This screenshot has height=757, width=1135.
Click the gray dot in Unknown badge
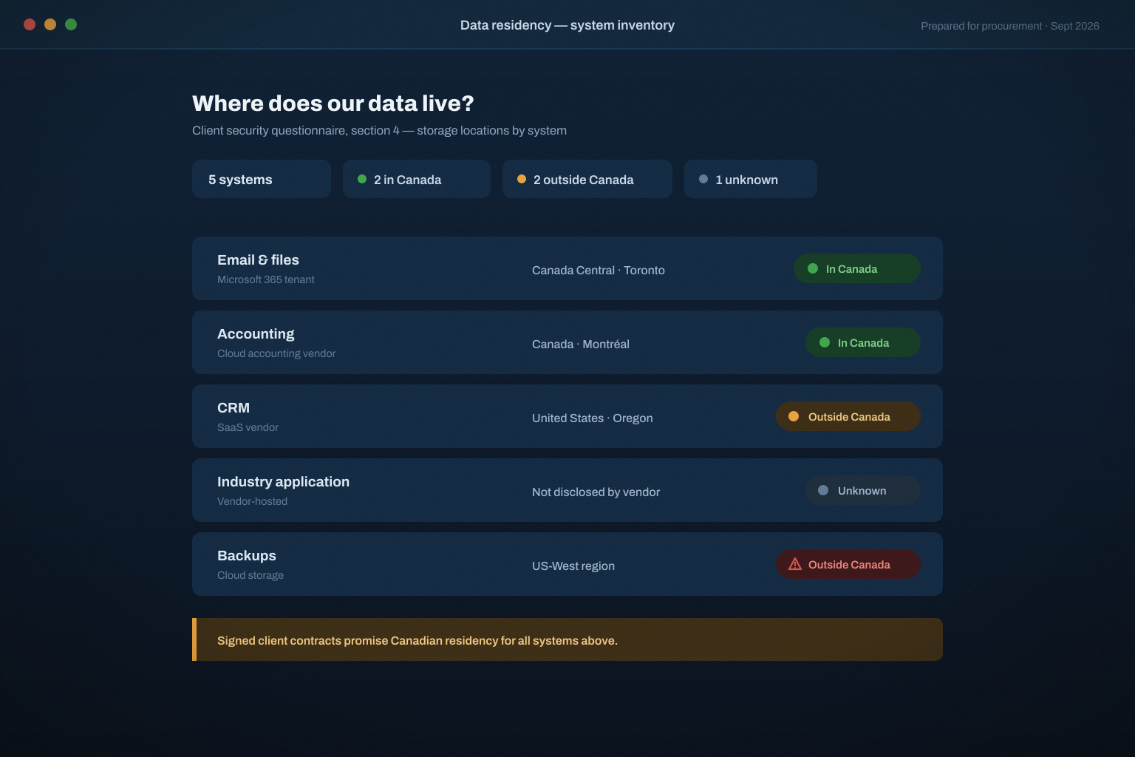pyautogui.click(x=823, y=490)
